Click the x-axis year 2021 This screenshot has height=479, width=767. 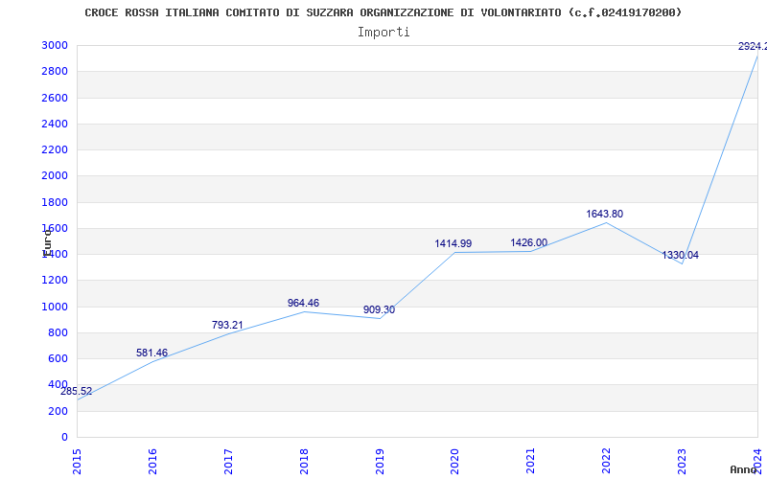pos(531,462)
